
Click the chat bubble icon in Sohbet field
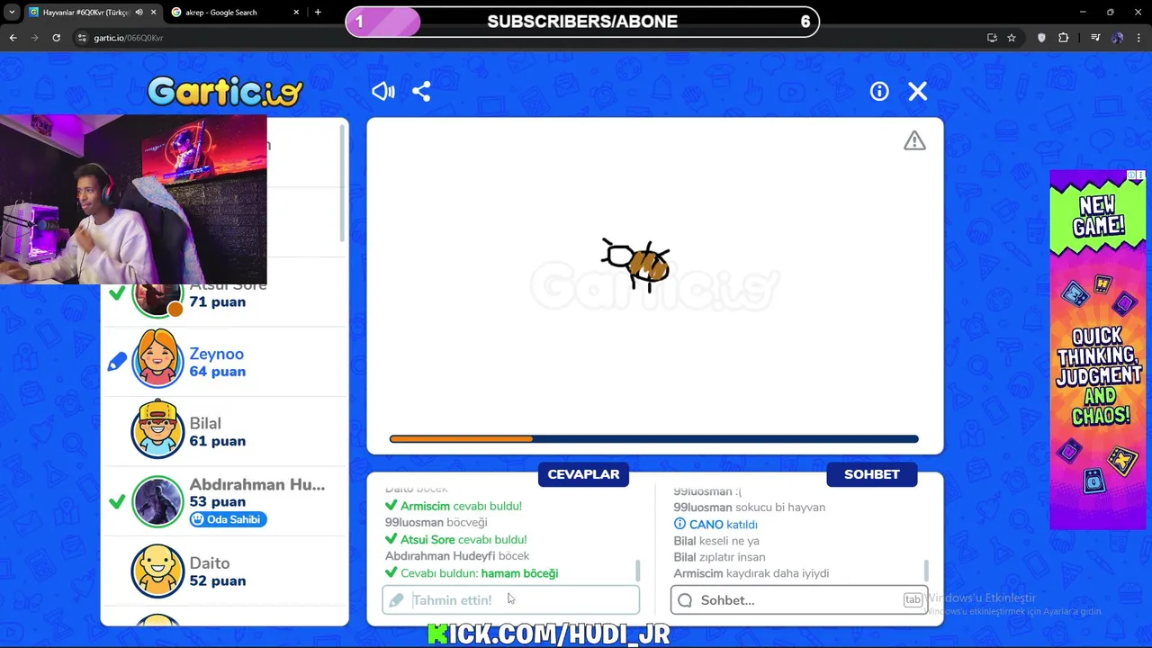coord(685,600)
